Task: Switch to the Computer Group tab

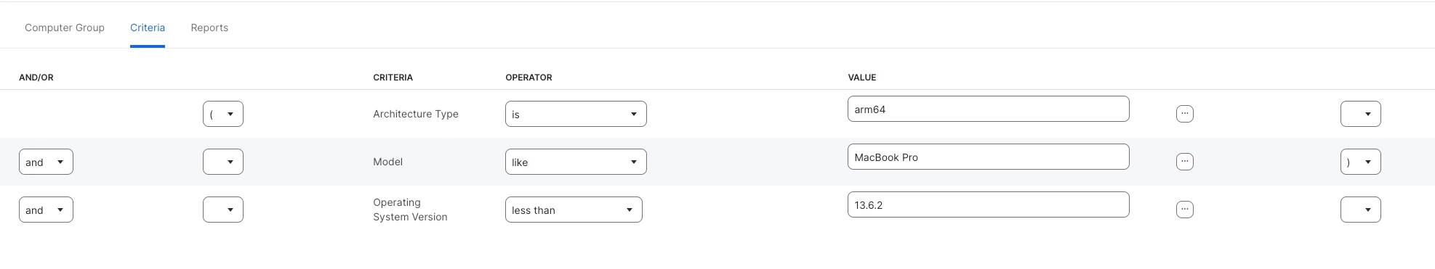Action: tap(65, 28)
